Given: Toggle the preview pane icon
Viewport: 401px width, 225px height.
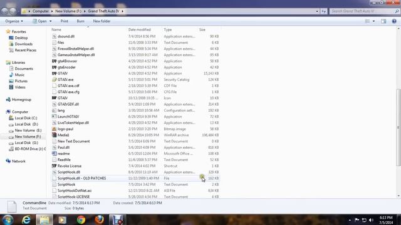Looking at the screenshot, I should 383,21.
